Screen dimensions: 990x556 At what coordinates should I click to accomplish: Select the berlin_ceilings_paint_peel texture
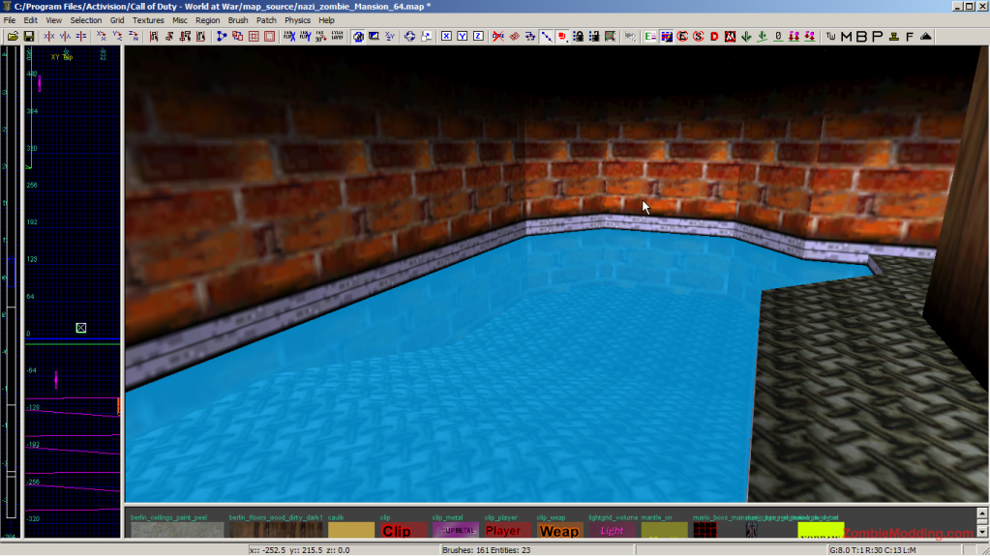(x=177, y=530)
